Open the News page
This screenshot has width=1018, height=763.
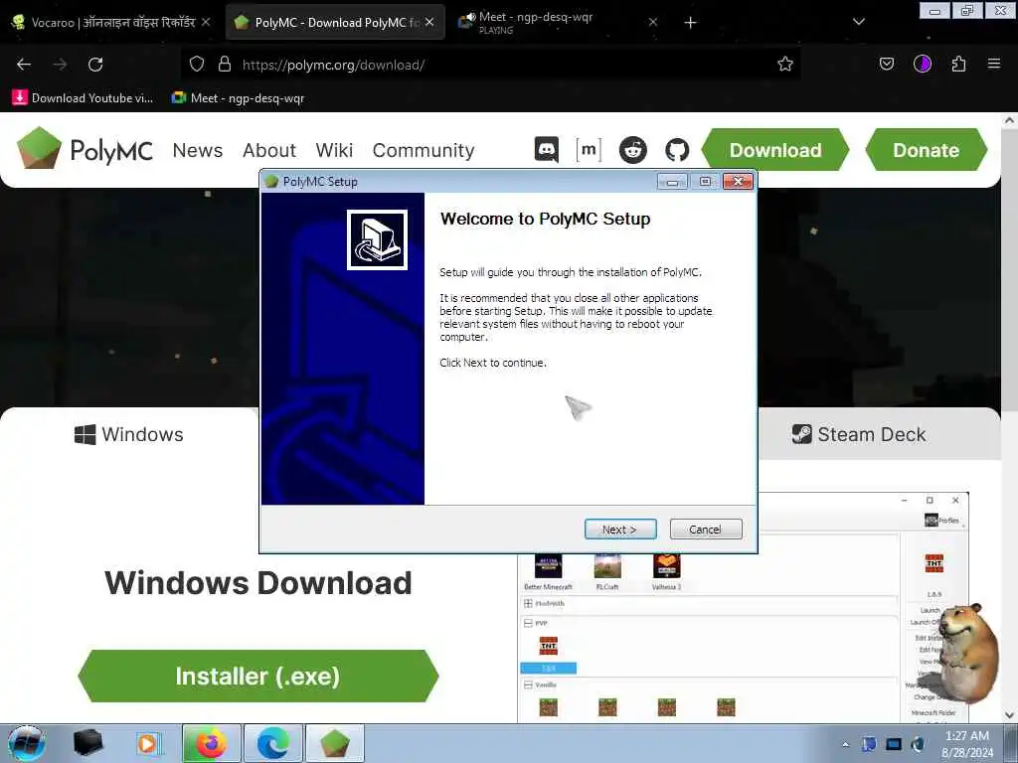198,150
